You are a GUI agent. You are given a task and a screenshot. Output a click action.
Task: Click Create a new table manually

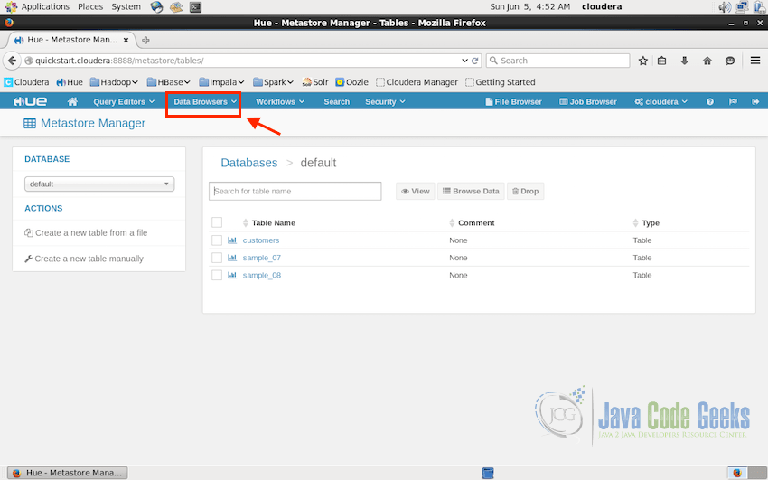[x=84, y=259]
